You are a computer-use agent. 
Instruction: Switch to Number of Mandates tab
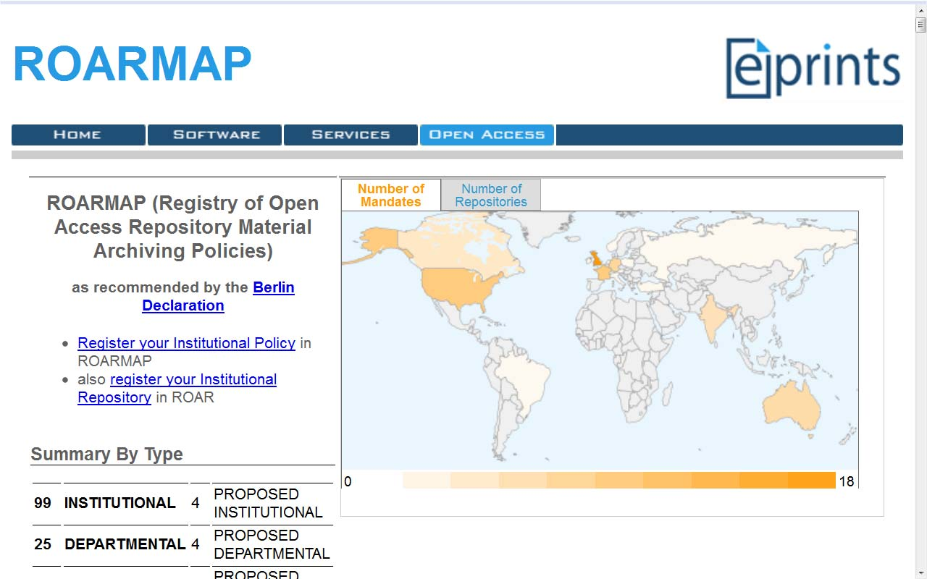(x=391, y=195)
